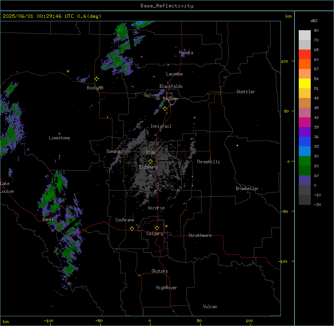Click the Stettler label
334x326 pixels.
click(x=246, y=92)
